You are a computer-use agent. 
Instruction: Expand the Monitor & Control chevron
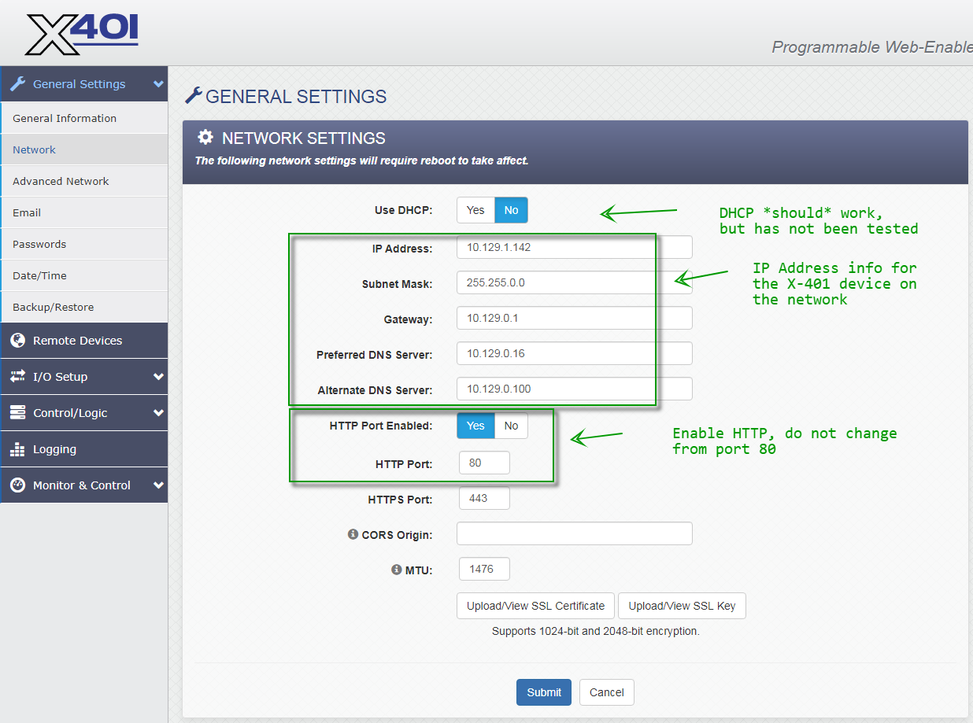pyautogui.click(x=158, y=485)
